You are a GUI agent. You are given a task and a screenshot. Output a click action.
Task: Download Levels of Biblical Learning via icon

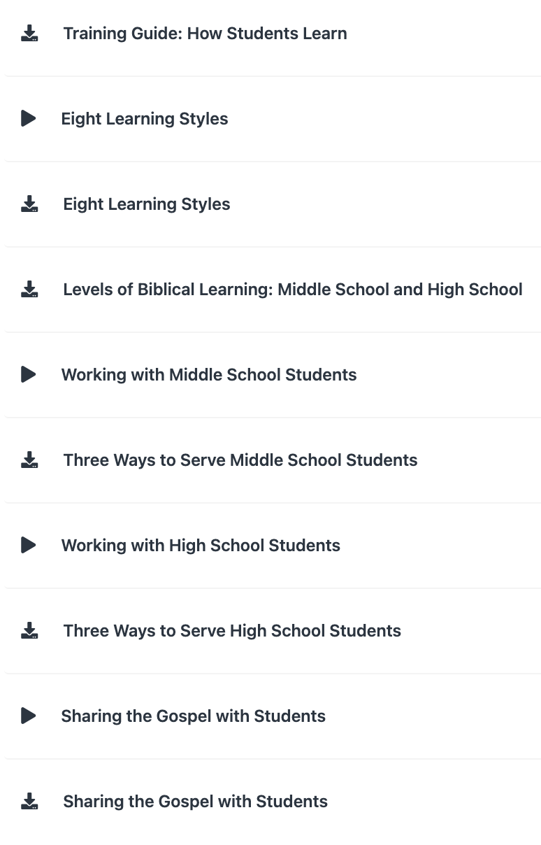point(29,290)
